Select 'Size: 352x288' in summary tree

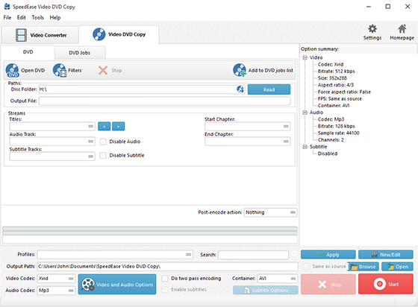(x=332, y=78)
